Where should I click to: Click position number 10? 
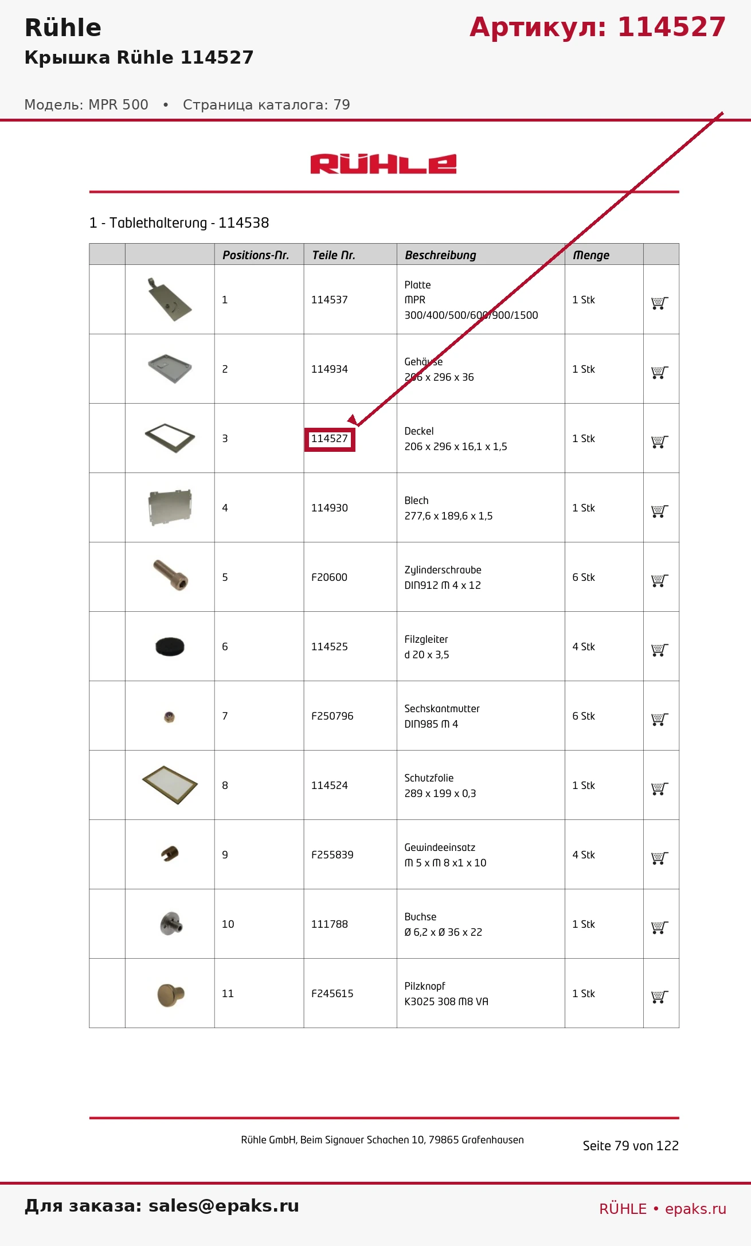coord(228,924)
